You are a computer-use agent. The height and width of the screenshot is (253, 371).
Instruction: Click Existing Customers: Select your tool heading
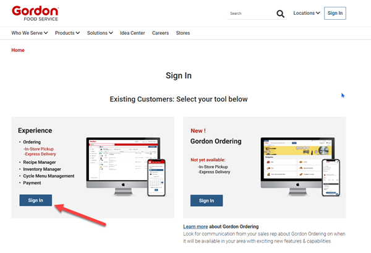[179, 99]
